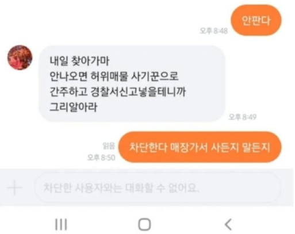Open the sender's red profile avatar

(x=20, y=57)
